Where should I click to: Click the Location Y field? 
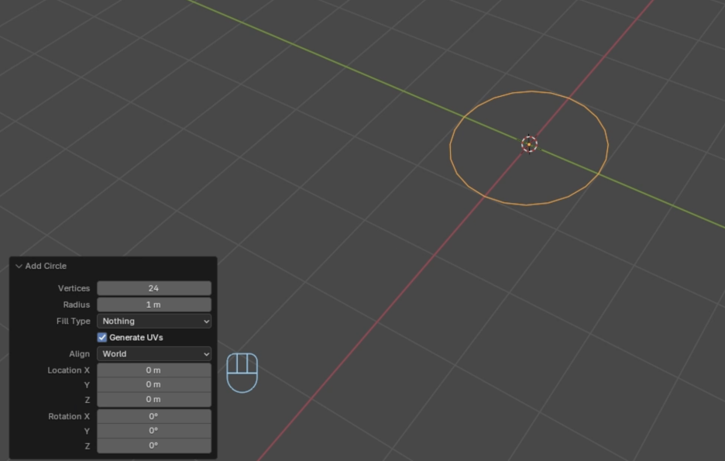[x=154, y=385]
